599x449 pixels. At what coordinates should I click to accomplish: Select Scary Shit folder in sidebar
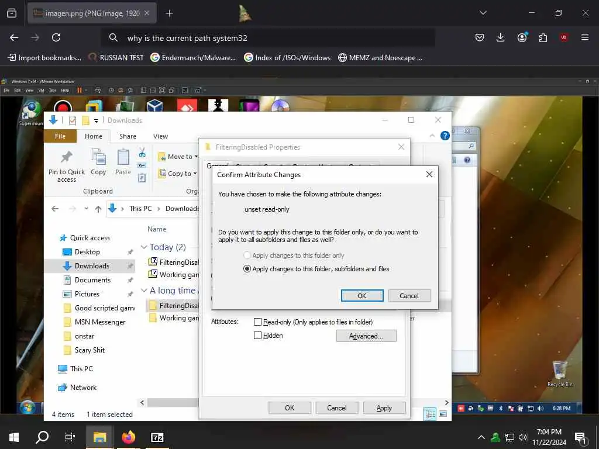click(x=89, y=350)
